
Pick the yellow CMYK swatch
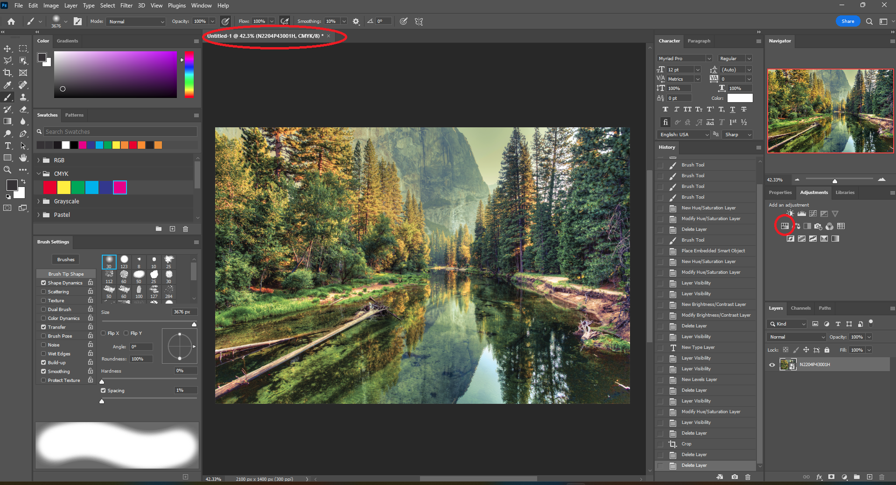tap(64, 187)
